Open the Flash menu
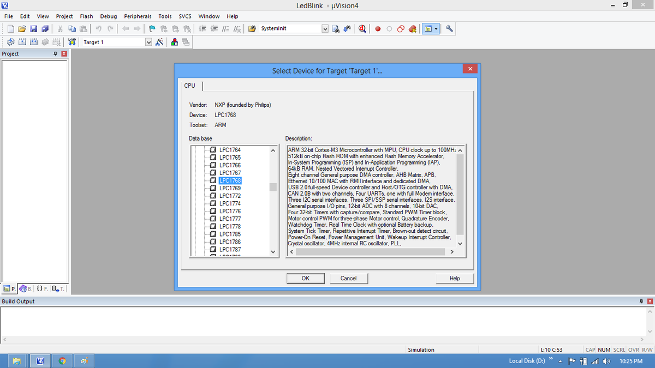This screenshot has width=655, height=368. [86, 16]
